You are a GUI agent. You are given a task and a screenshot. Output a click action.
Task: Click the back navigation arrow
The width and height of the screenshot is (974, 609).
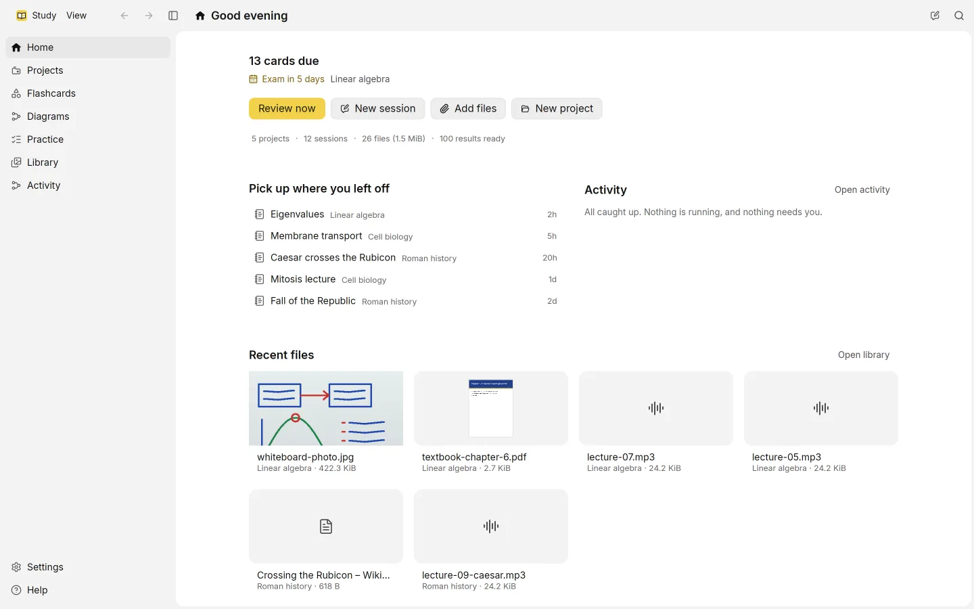pyautogui.click(x=124, y=16)
